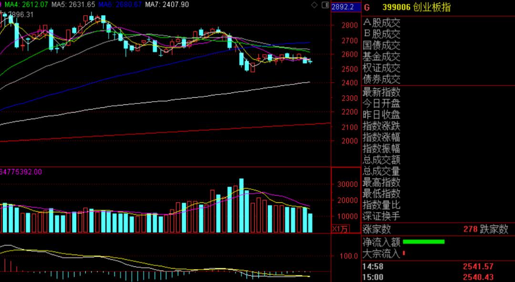Click the 2500 price axis label
515x282 pixels.
coord(349,69)
